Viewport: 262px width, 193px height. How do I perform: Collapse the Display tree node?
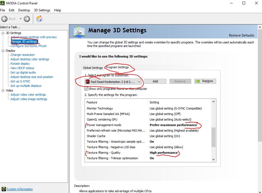tap(3, 51)
